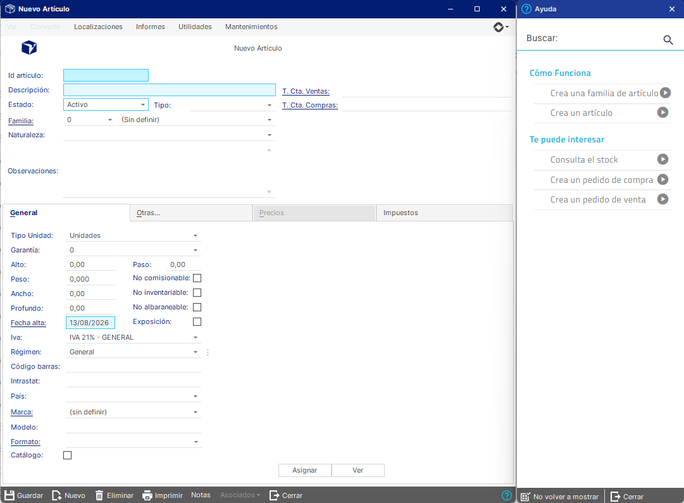The height and width of the screenshot is (503, 684).
Task: Click the three-dot icon beside Régimen
Action: click(208, 352)
